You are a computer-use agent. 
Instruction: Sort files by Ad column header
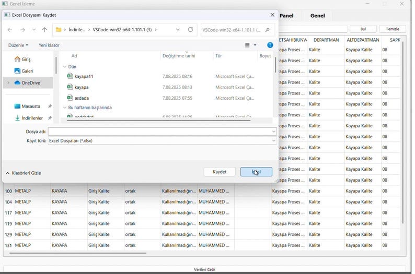pyautogui.click(x=74, y=56)
